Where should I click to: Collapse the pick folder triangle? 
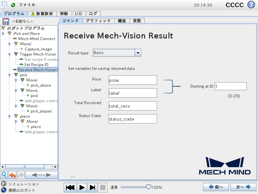click(x=16, y=75)
